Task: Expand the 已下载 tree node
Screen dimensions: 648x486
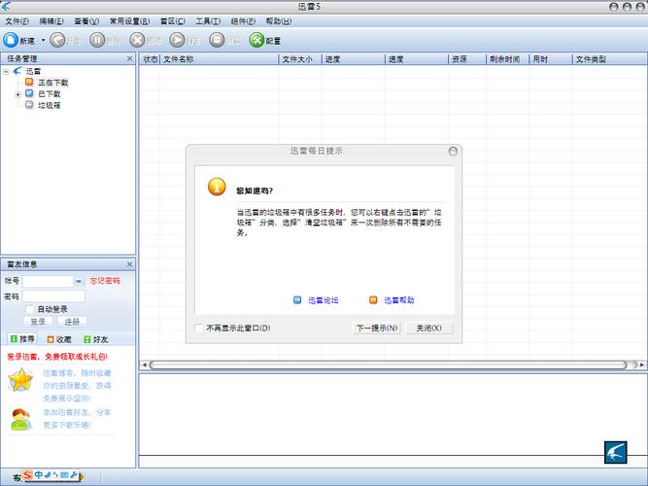Action: (17, 94)
